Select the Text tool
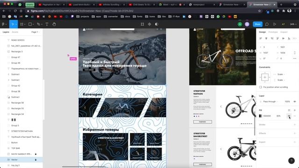The image size is (299, 168). (47, 24)
